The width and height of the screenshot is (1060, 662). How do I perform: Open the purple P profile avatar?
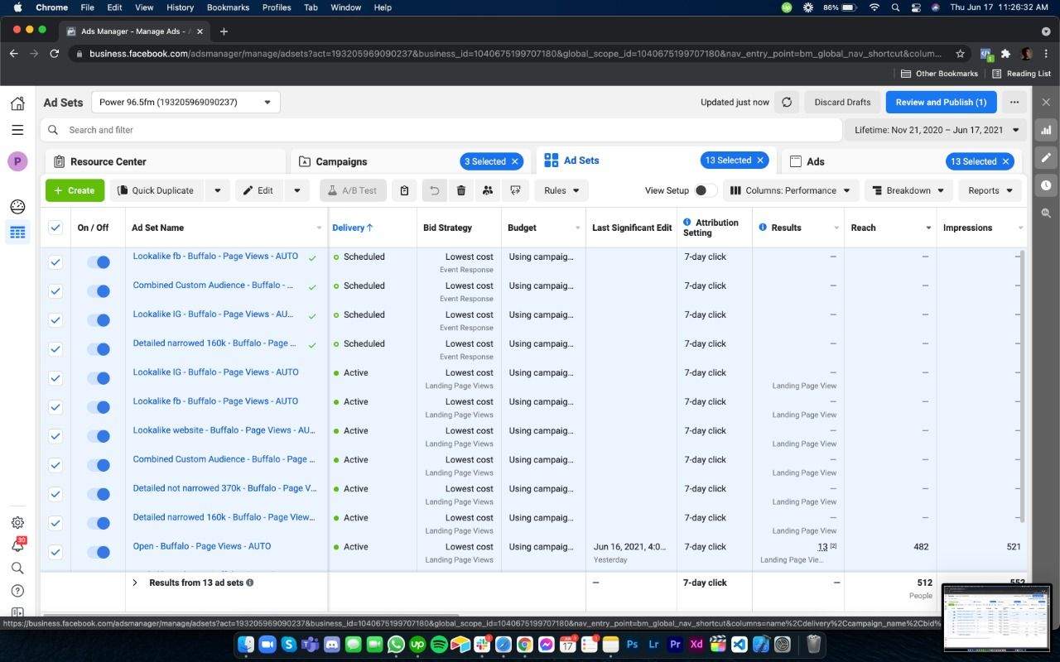[x=17, y=161]
